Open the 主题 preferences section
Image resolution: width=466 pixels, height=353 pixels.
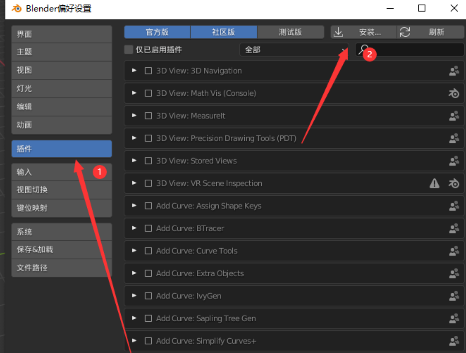(62, 52)
